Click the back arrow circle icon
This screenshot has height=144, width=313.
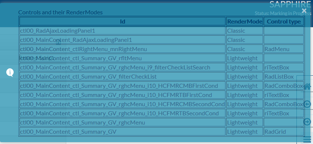pyautogui.click(x=307, y=104)
